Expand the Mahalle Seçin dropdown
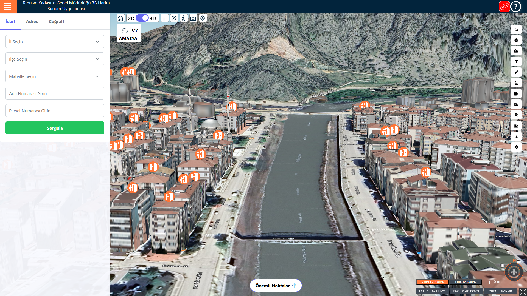Viewport: 527px width, 296px height. pyautogui.click(x=55, y=76)
